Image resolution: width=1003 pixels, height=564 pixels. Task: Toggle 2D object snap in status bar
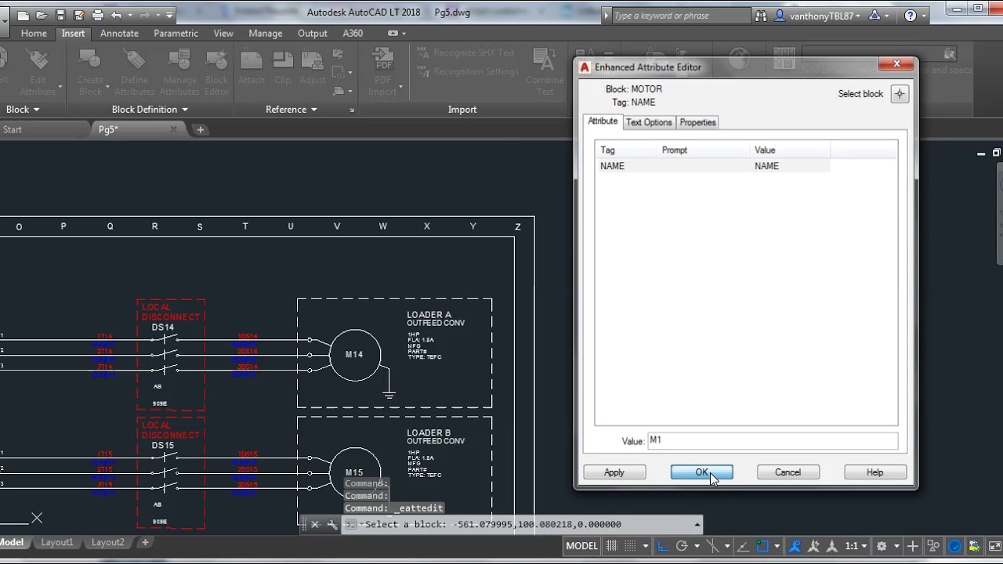pos(762,546)
